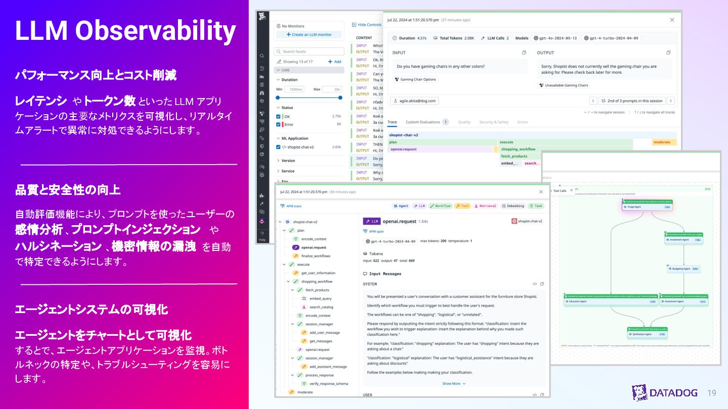Click the Search facets field
Image resolution: width=728 pixels, height=409 pixels.
click(x=308, y=52)
